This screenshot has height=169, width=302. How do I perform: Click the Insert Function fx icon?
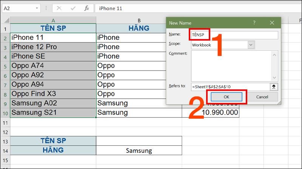click(x=86, y=8)
